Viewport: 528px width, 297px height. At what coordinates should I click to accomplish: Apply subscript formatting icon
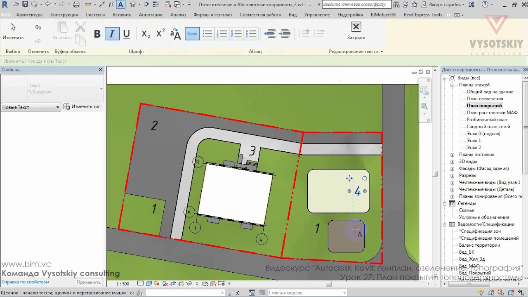click(x=146, y=34)
